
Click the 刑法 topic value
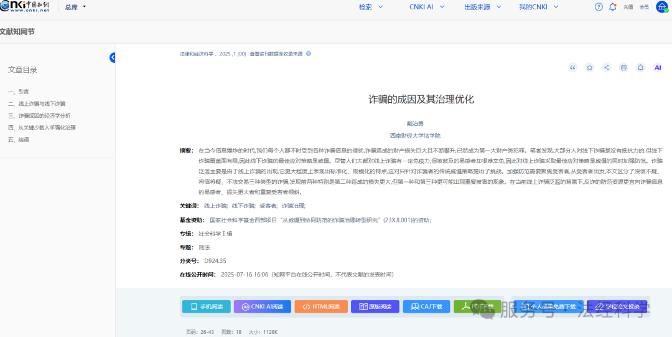click(204, 247)
